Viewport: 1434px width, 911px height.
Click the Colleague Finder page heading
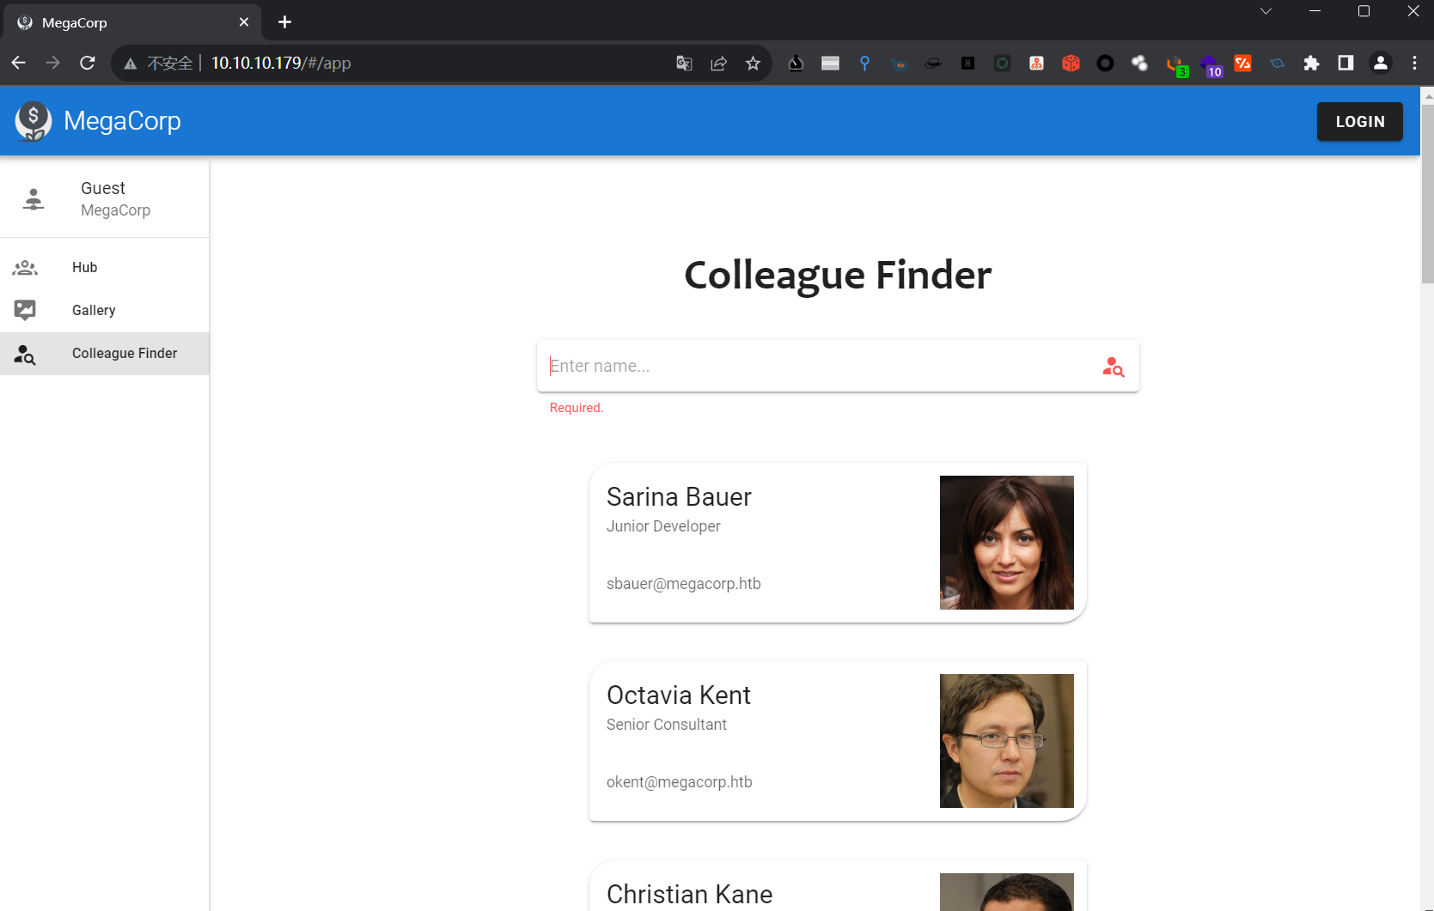pos(838,276)
